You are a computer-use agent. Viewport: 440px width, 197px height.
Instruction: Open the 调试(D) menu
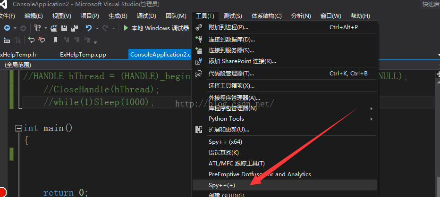click(x=146, y=16)
